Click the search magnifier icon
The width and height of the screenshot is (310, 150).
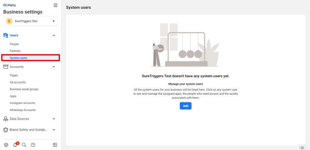point(24,145)
